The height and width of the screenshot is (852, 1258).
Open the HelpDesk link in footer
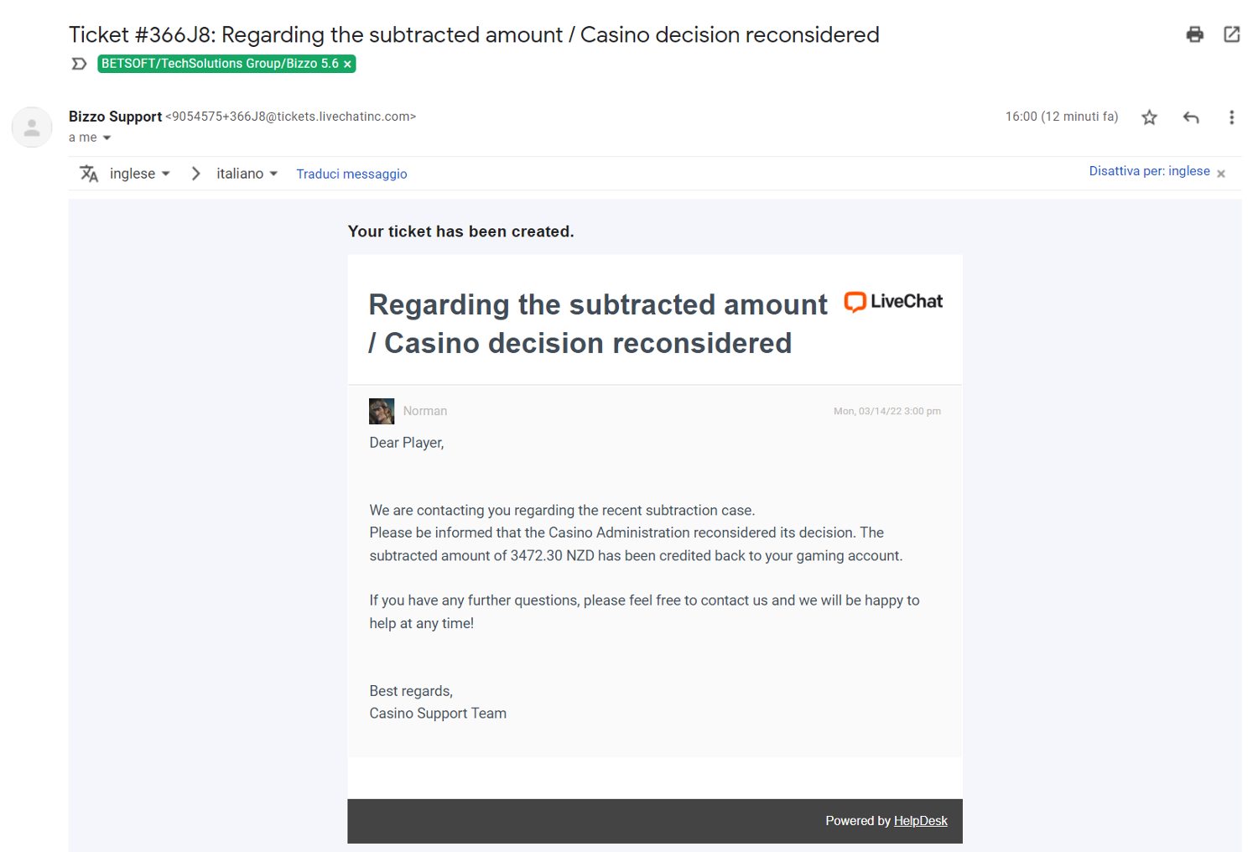[920, 821]
